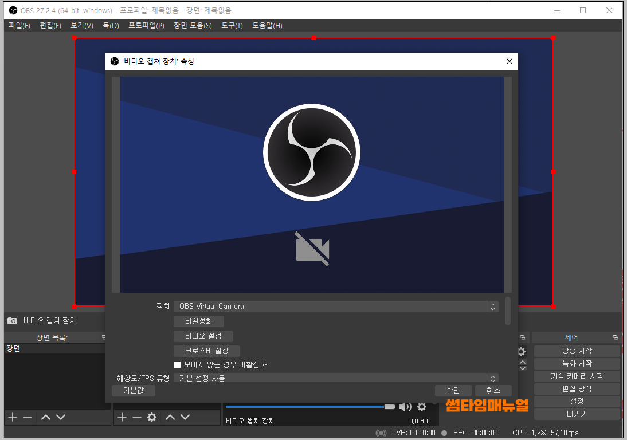Open 크로스바 설정 in the properties dialog
The image size is (627, 440).
pyautogui.click(x=207, y=351)
